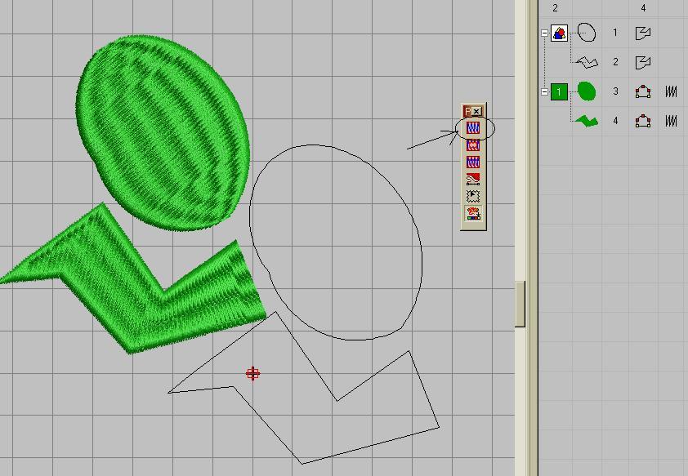
Task: Open the color thread icon at palette bottom
Action: [473, 214]
